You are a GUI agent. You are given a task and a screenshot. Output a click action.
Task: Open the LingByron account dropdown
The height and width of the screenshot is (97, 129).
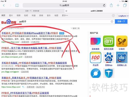(123, 16)
